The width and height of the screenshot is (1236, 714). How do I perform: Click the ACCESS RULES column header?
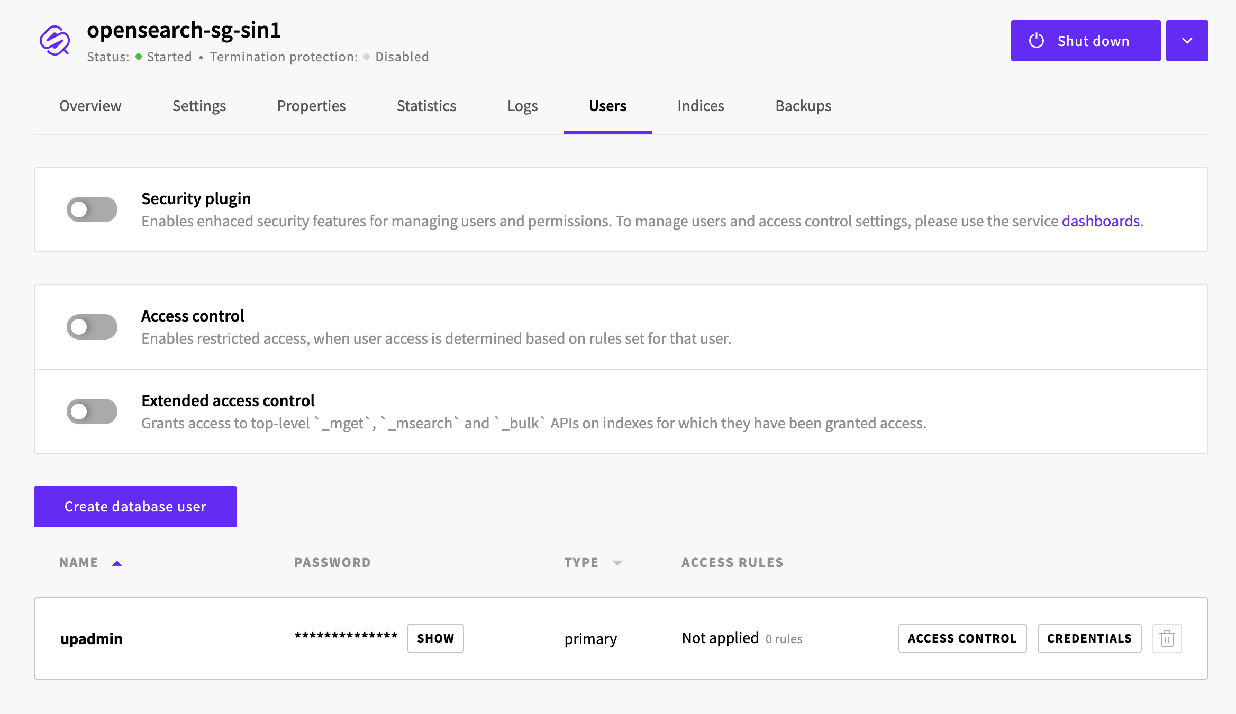pos(732,563)
